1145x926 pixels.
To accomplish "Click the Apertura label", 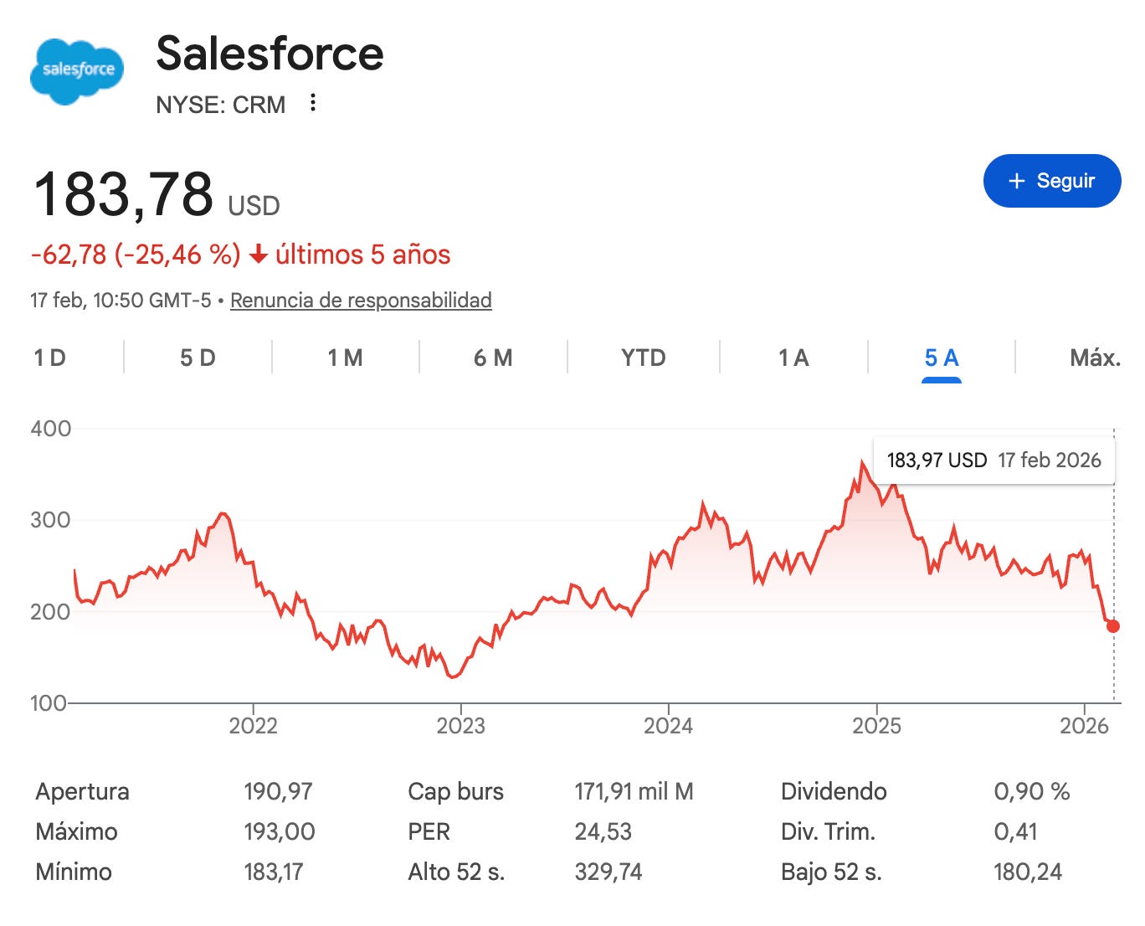I will point(82,791).
